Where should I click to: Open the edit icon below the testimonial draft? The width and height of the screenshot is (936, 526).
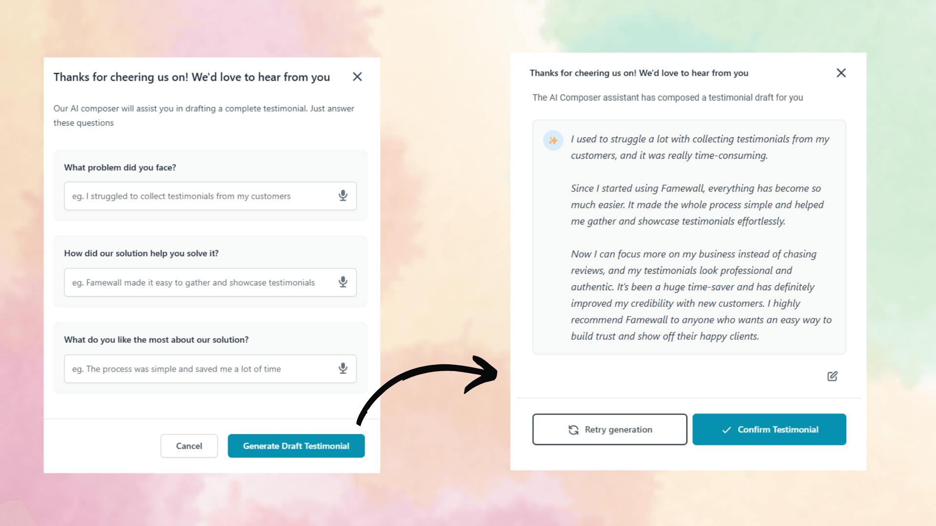point(833,376)
